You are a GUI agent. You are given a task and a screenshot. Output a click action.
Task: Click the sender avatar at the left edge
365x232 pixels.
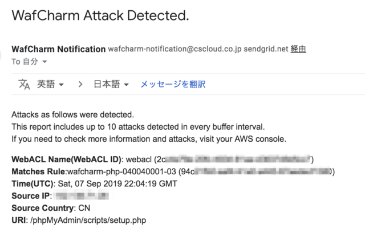pyautogui.click(x=1, y=55)
